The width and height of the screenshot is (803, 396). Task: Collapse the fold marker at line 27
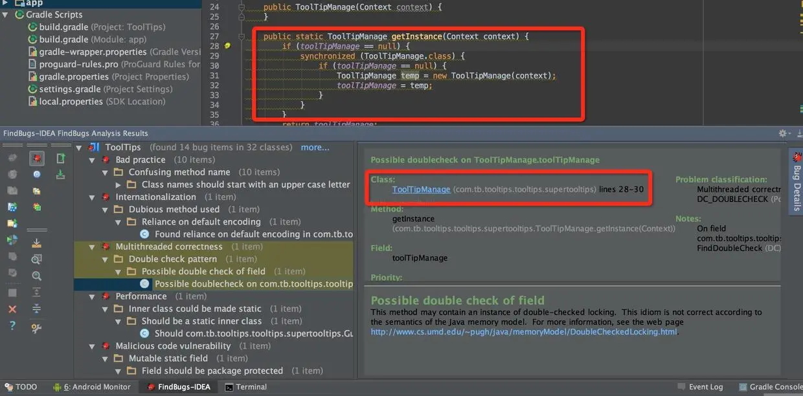point(242,36)
